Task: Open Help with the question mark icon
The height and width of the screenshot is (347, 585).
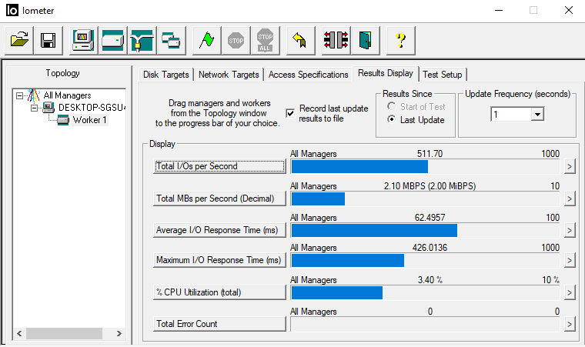Action: pyautogui.click(x=400, y=41)
